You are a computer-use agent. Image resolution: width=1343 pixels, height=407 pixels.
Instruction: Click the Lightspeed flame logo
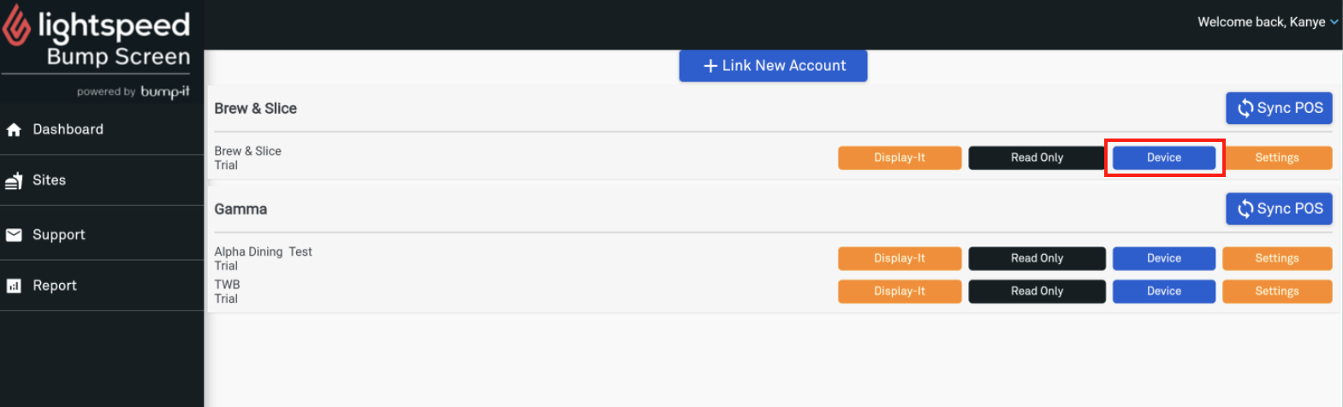pyautogui.click(x=15, y=27)
